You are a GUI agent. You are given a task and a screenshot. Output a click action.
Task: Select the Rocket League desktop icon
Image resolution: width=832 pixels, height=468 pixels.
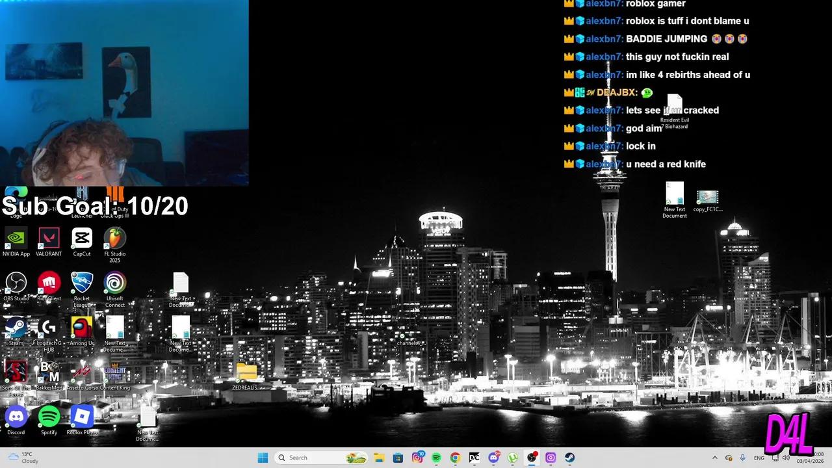click(82, 284)
